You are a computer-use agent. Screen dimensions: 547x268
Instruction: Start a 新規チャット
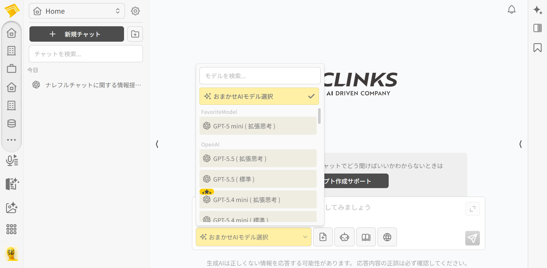click(x=77, y=34)
